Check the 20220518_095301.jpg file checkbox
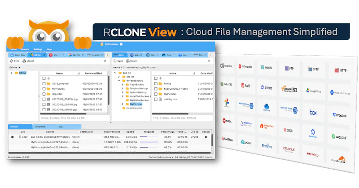This screenshot has width=359, height=188. tap(44, 105)
